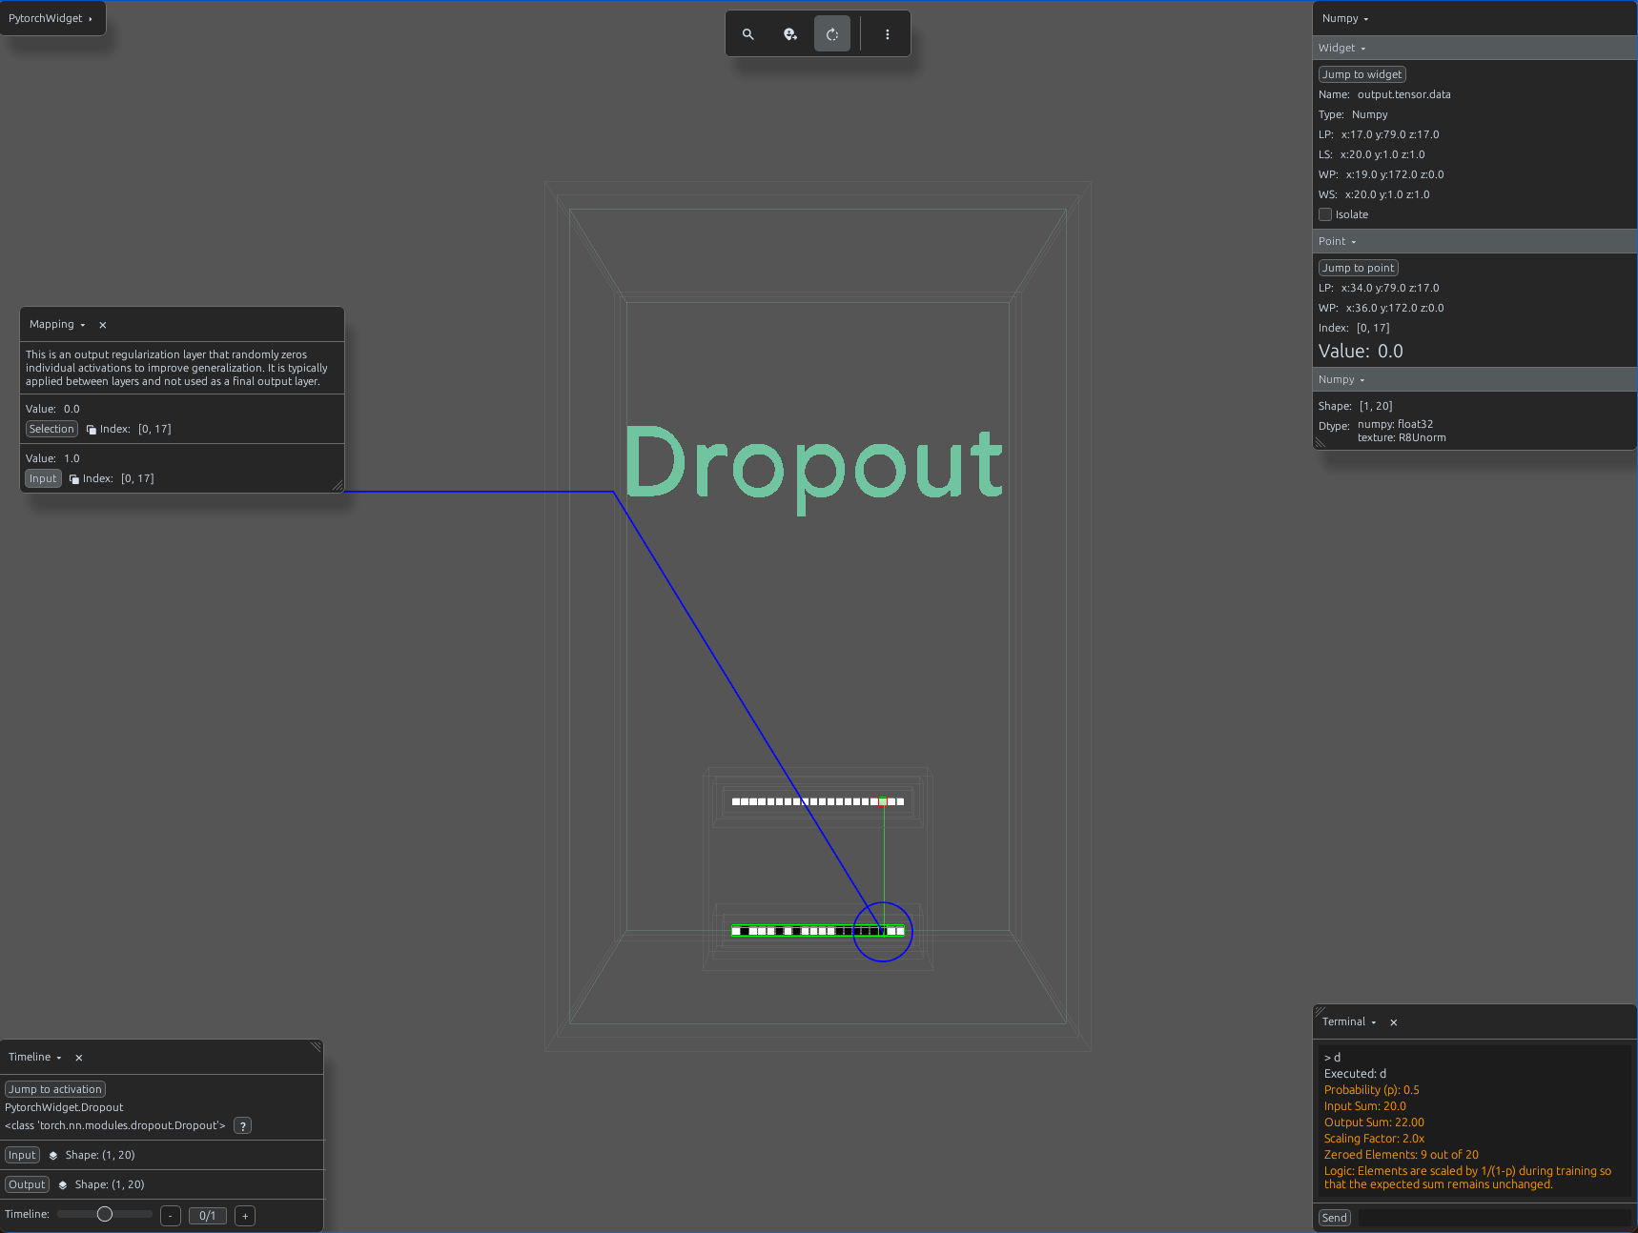Click Jump to widget button
This screenshot has height=1233, width=1638.
(x=1362, y=74)
